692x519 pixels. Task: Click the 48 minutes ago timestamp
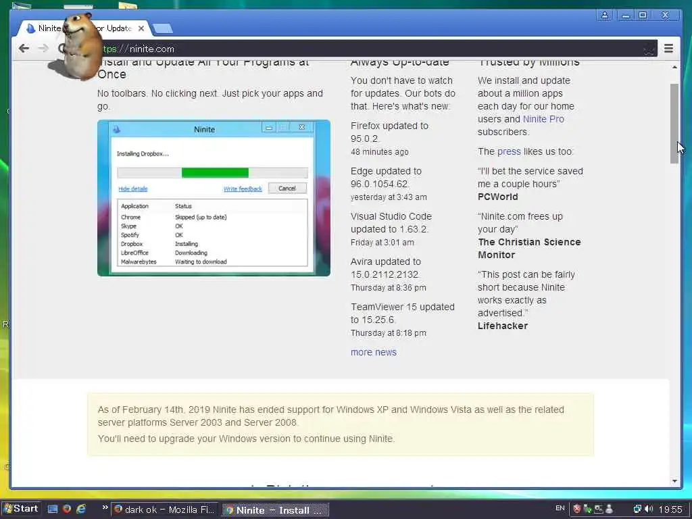(x=380, y=152)
